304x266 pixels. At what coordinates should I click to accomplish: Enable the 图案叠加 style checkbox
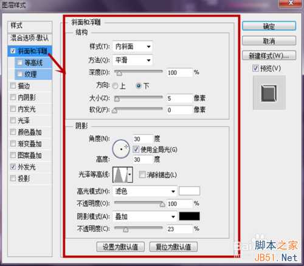(13, 155)
